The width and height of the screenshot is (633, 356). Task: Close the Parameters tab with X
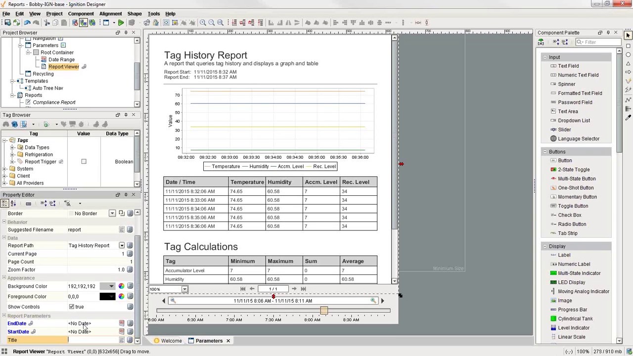pos(228,341)
